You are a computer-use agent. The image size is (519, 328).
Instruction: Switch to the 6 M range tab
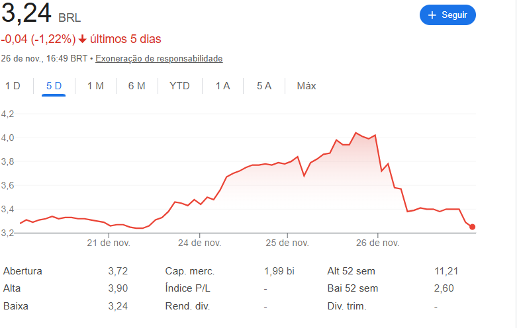136,86
